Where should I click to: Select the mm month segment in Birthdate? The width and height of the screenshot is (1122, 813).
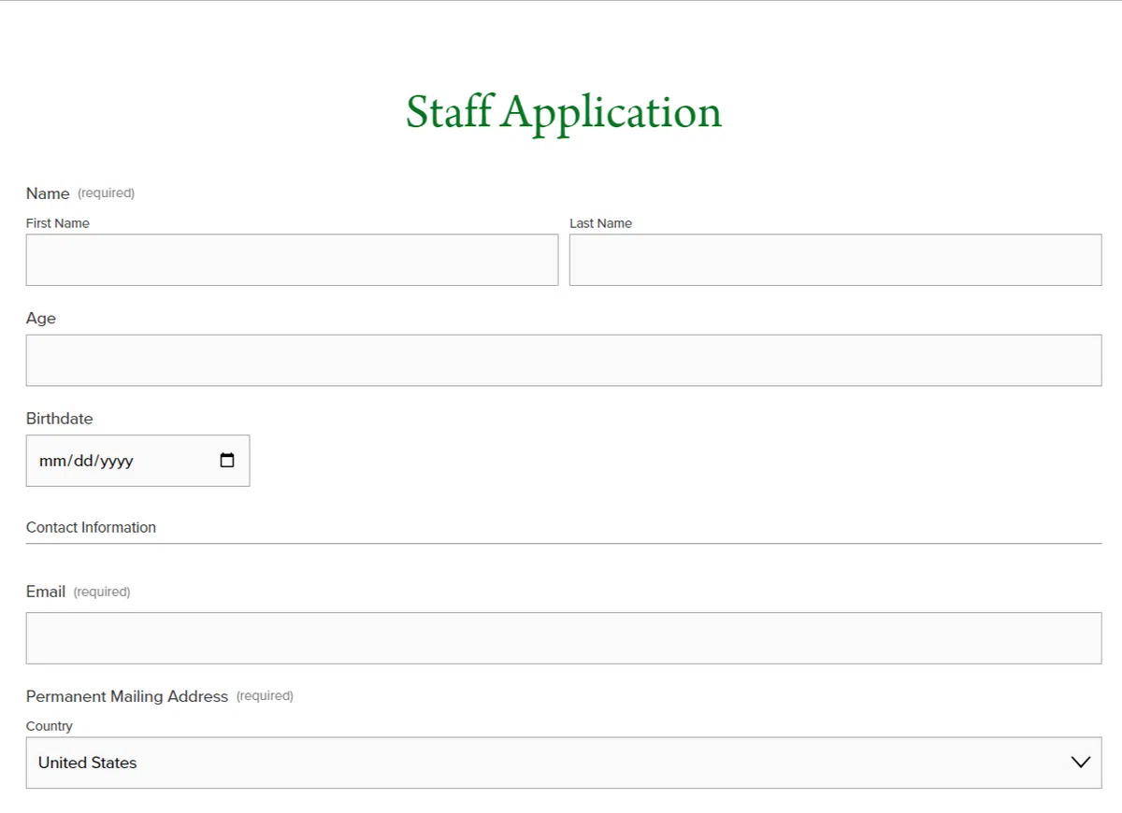[x=49, y=461]
